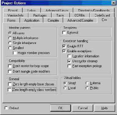The height and width of the screenshot is (115, 117).
Task: Open the Advanced Compiler tab
Action: tap(80, 20)
